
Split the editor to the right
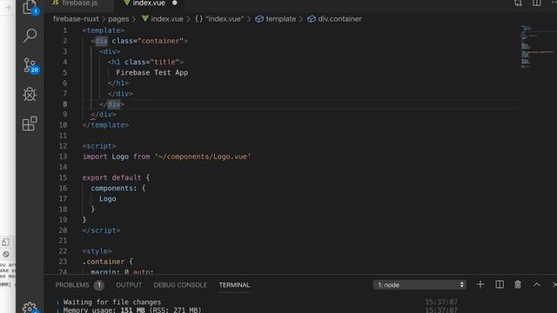537,3
